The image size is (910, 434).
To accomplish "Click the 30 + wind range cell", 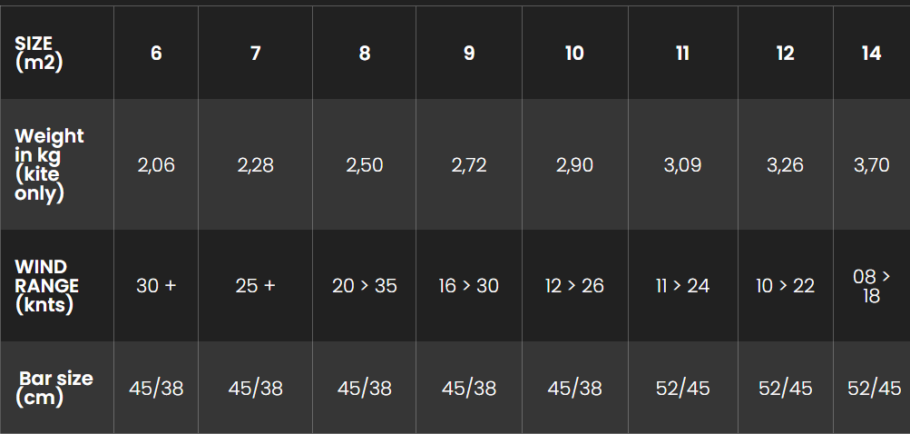I will point(156,286).
